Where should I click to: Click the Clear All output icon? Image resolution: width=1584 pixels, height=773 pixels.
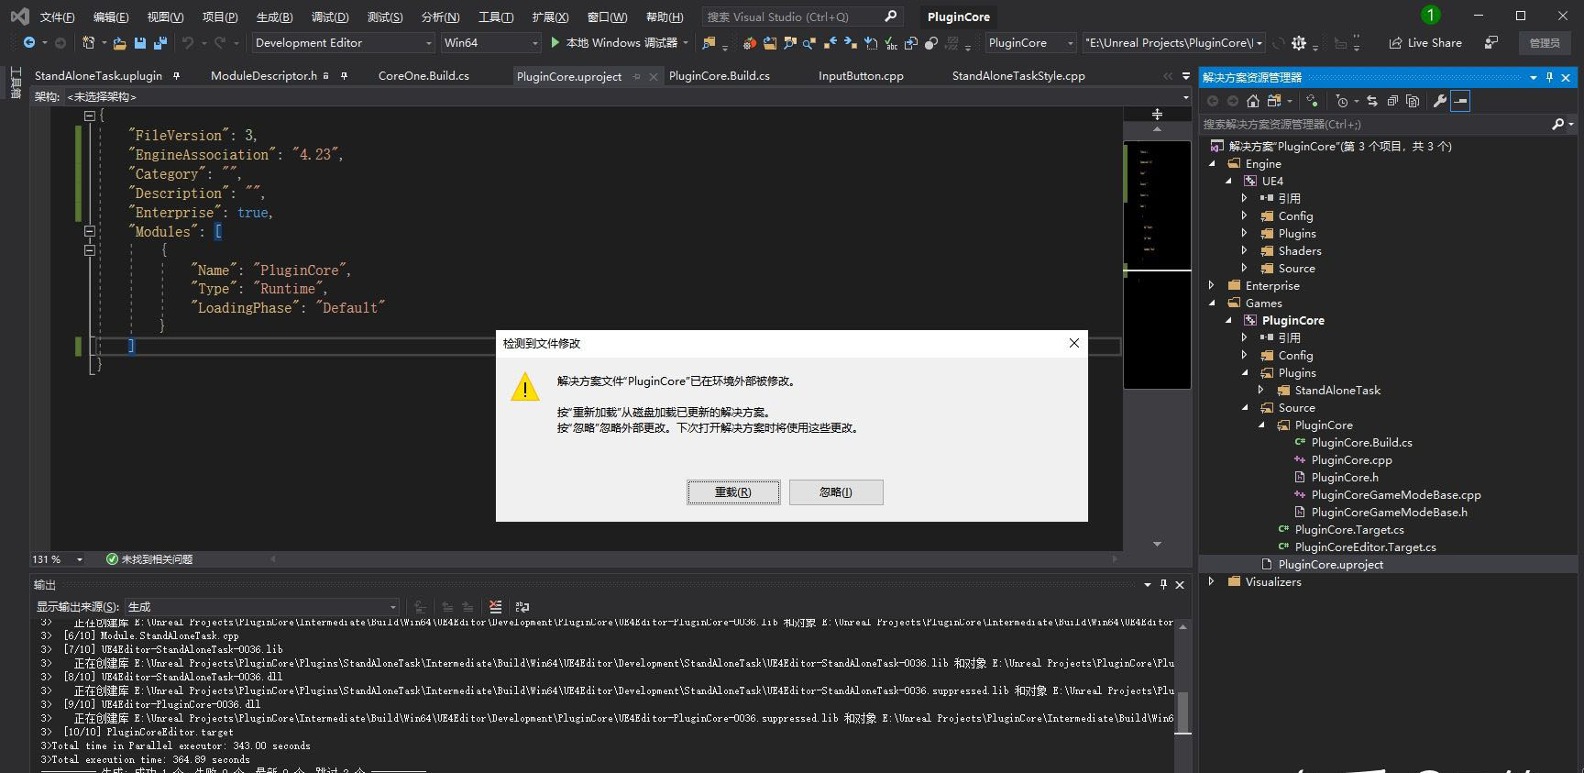(x=496, y=607)
